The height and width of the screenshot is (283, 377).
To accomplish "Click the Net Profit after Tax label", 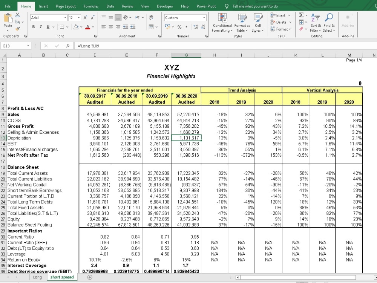I will 28,155.
